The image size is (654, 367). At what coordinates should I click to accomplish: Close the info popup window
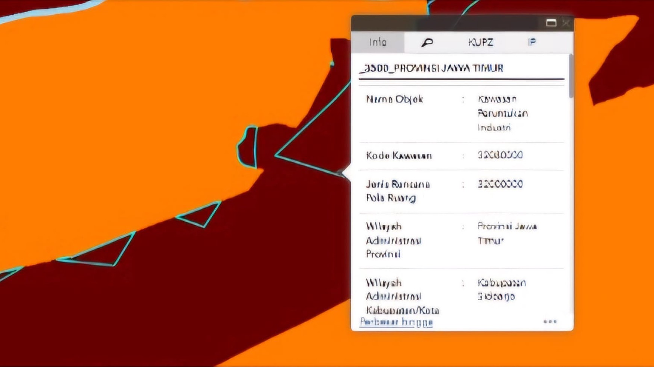pyautogui.click(x=566, y=23)
